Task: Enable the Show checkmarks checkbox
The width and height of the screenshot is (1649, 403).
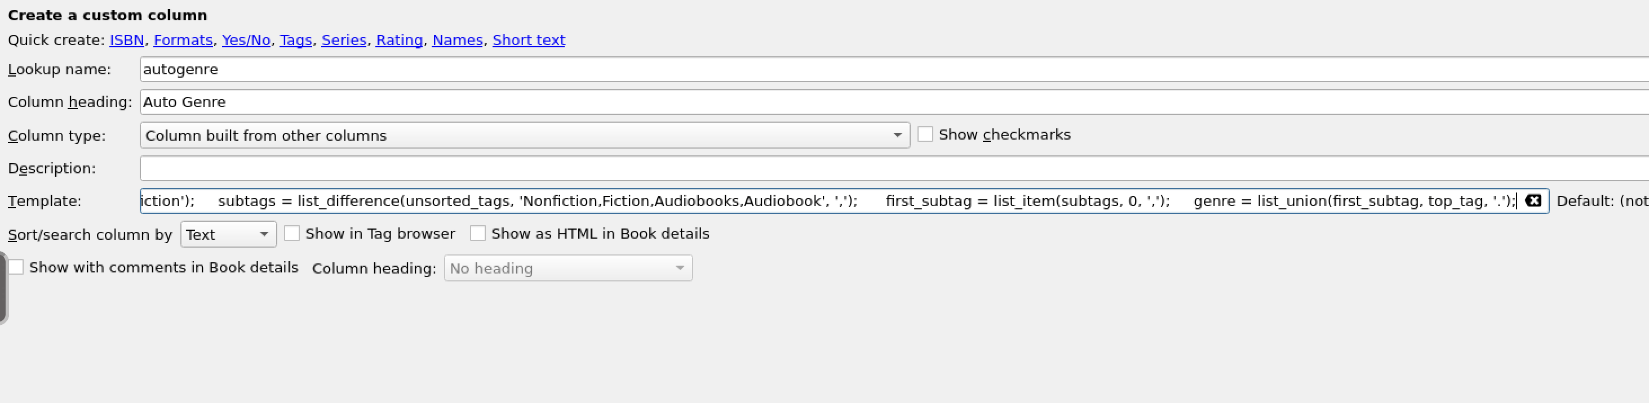Action: click(925, 135)
